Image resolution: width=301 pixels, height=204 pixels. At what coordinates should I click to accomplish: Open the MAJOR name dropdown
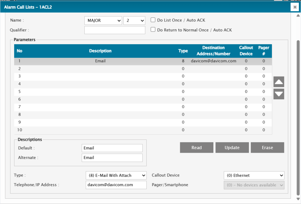coord(103,21)
